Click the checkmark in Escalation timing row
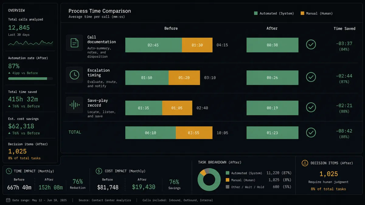This screenshot has width=365, height=205. click(x=311, y=77)
